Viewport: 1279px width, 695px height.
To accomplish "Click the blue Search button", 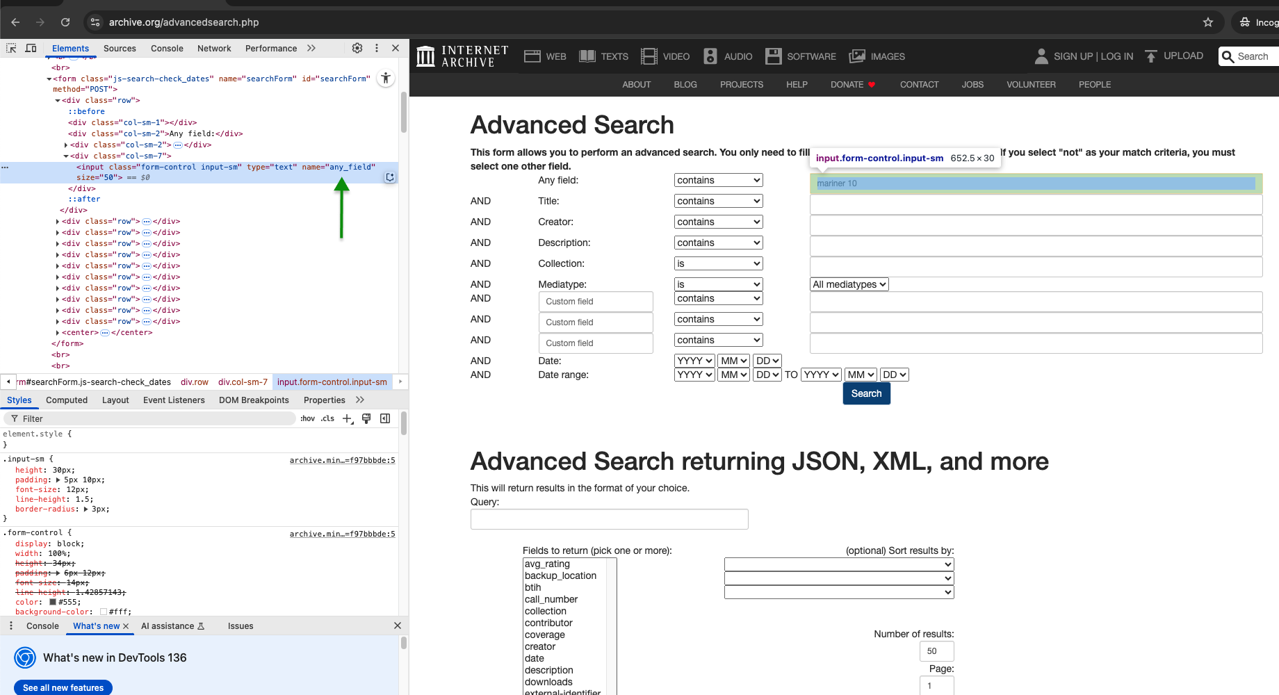I will click(866, 393).
